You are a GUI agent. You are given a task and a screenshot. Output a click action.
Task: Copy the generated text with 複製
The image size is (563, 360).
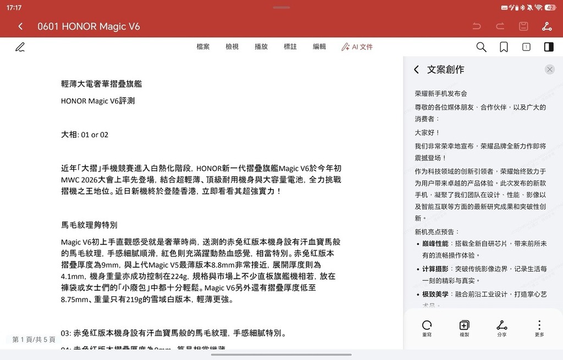tap(464, 328)
